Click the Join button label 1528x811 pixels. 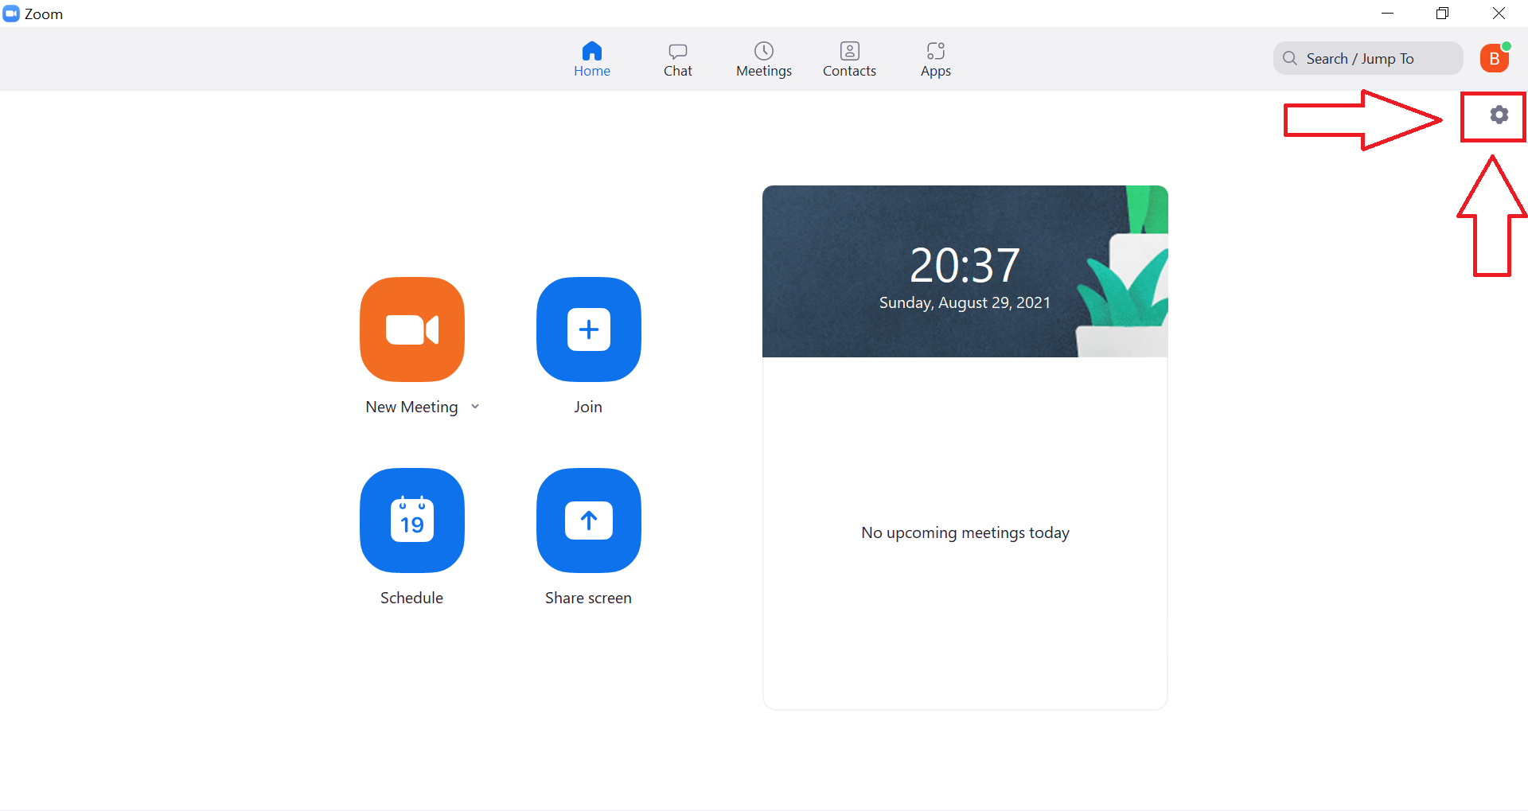click(588, 406)
